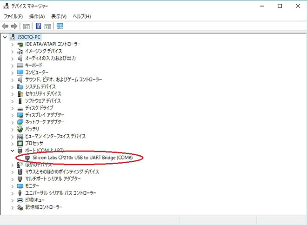Expand the モニター node

point(13,186)
